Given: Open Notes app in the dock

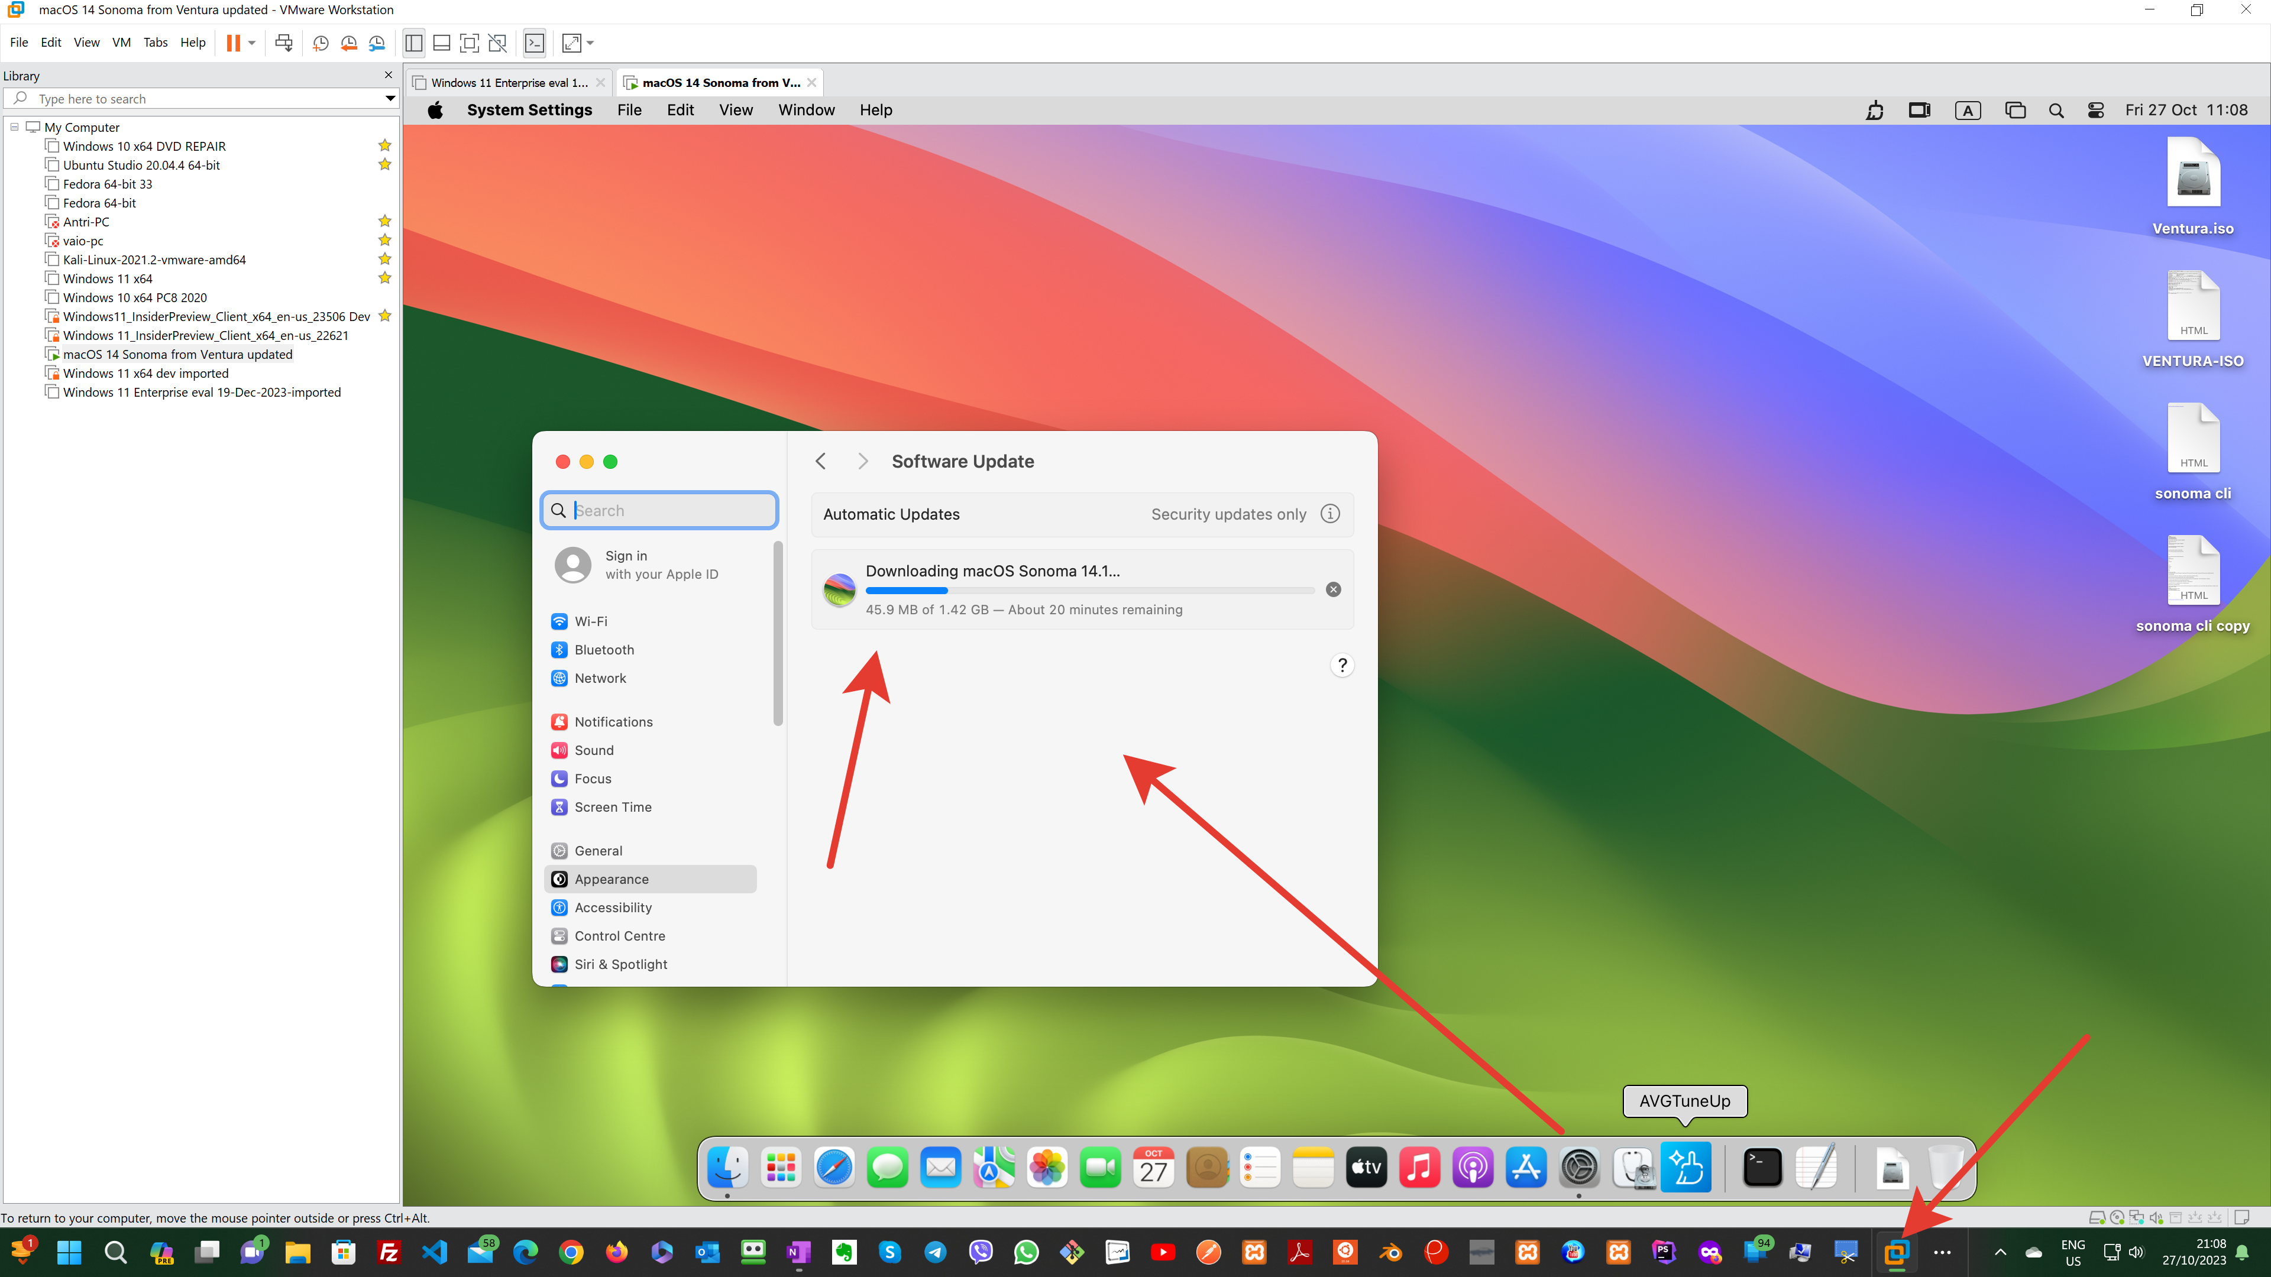Looking at the screenshot, I should [1314, 1168].
